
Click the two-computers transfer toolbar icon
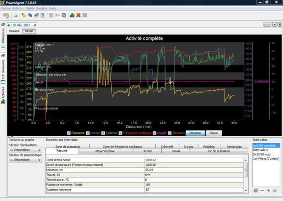coord(36,15)
